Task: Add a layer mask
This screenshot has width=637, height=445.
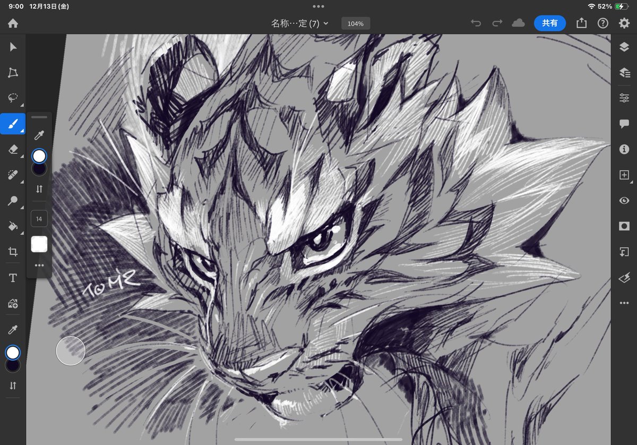Action: click(x=624, y=226)
